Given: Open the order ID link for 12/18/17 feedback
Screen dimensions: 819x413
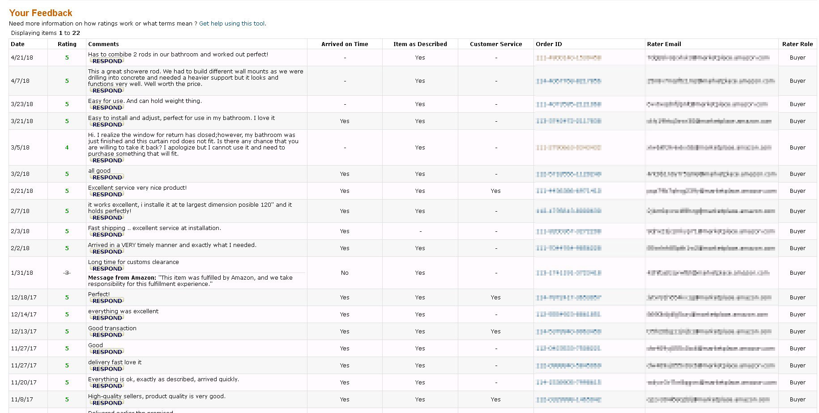Looking at the screenshot, I should tap(568, 298).
